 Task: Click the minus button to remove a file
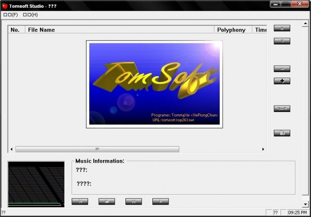click(x=282, y=69)
